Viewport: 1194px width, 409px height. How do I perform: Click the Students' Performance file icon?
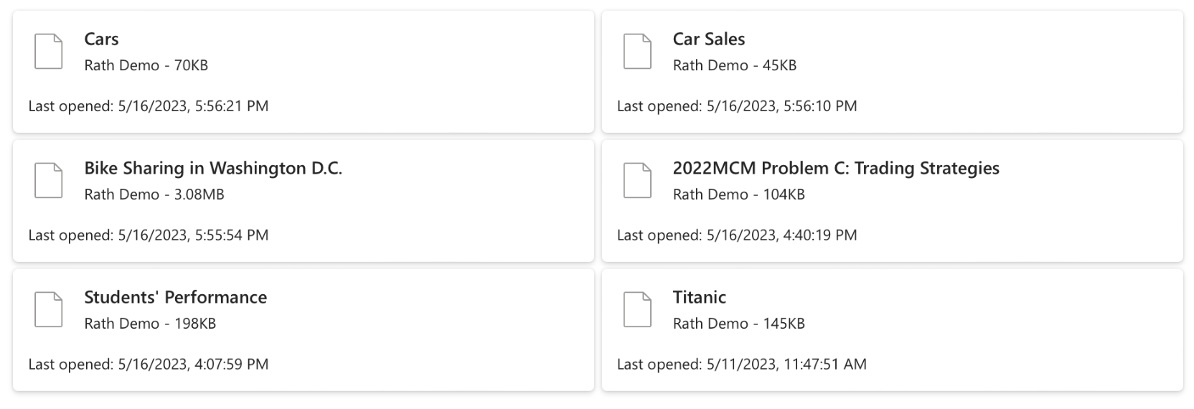click(x=49, y=309)
